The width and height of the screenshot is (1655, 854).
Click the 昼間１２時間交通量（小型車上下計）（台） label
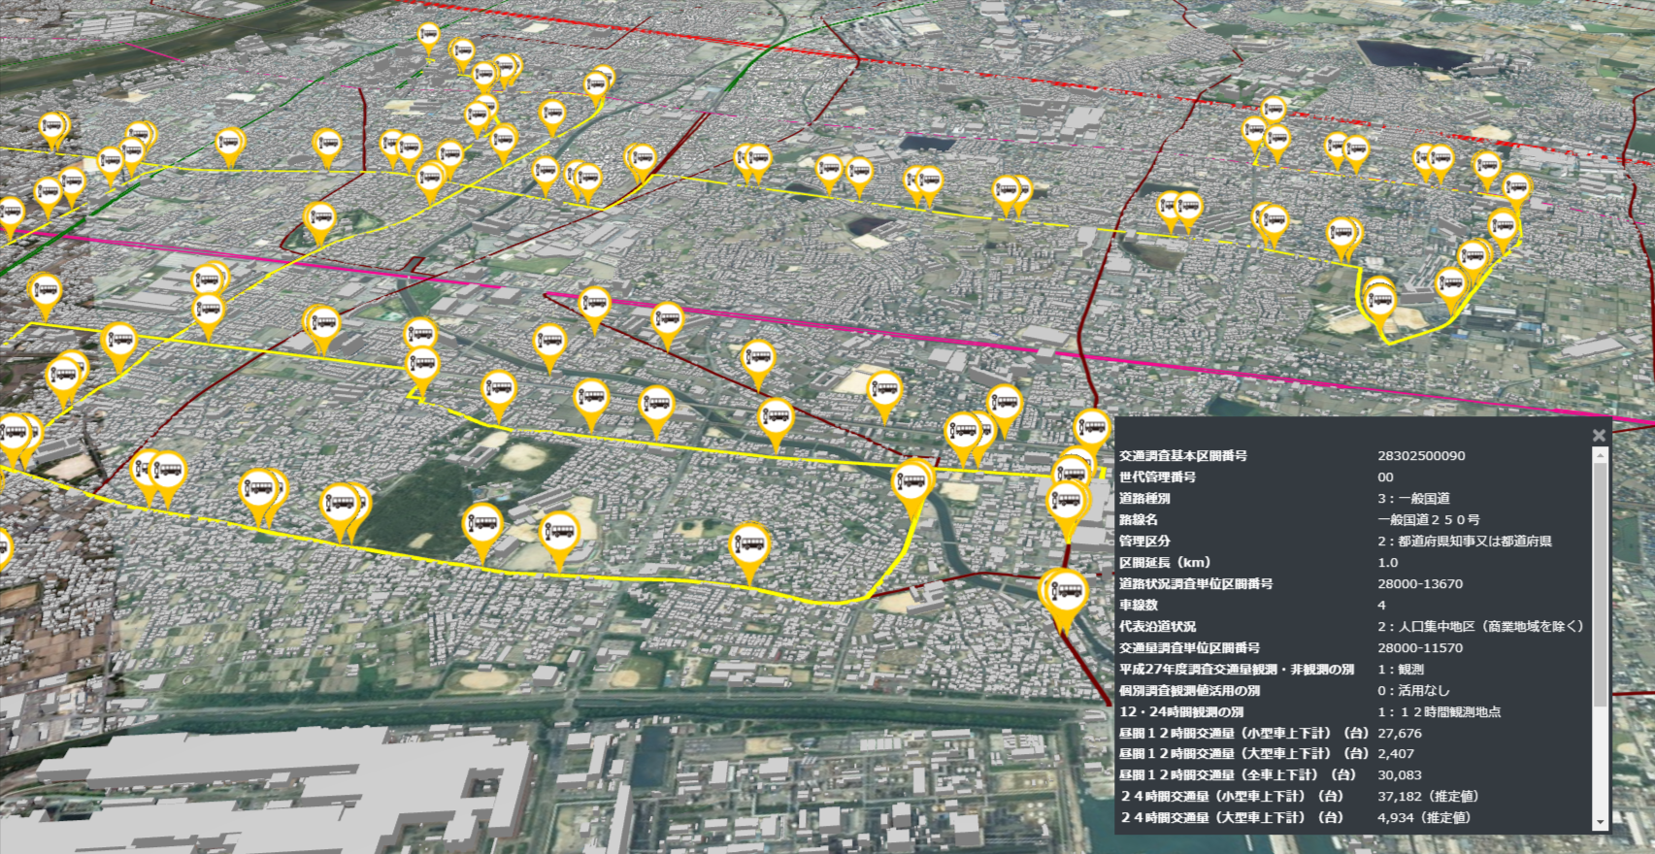tap(1244, 733)
